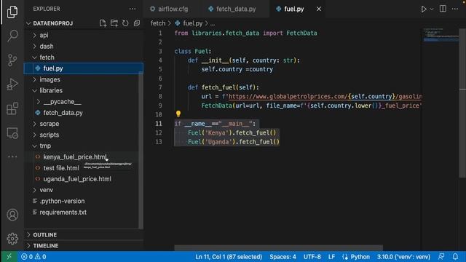Change encoding via UTF-8

[x=312, y=257]
